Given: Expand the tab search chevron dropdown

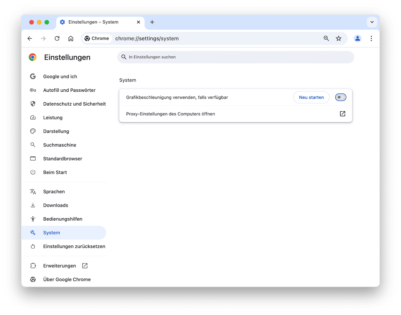Looking at the screenshot, I should coord(372,22).
